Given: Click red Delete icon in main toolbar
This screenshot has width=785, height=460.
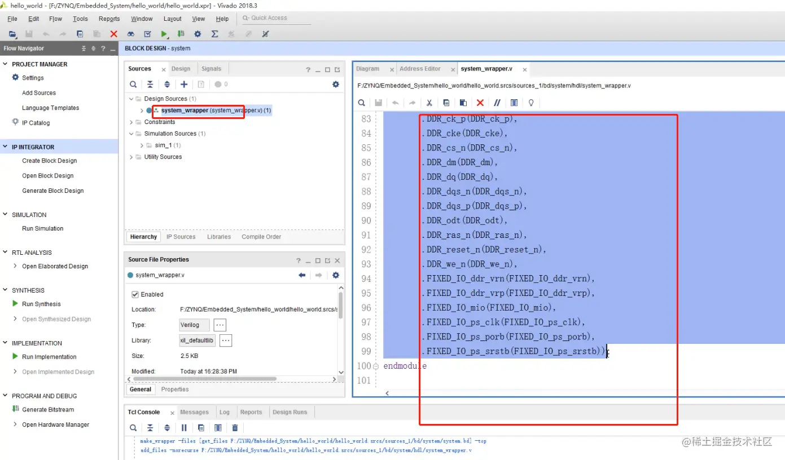Looking at the screenshot, I should point(113,34).
